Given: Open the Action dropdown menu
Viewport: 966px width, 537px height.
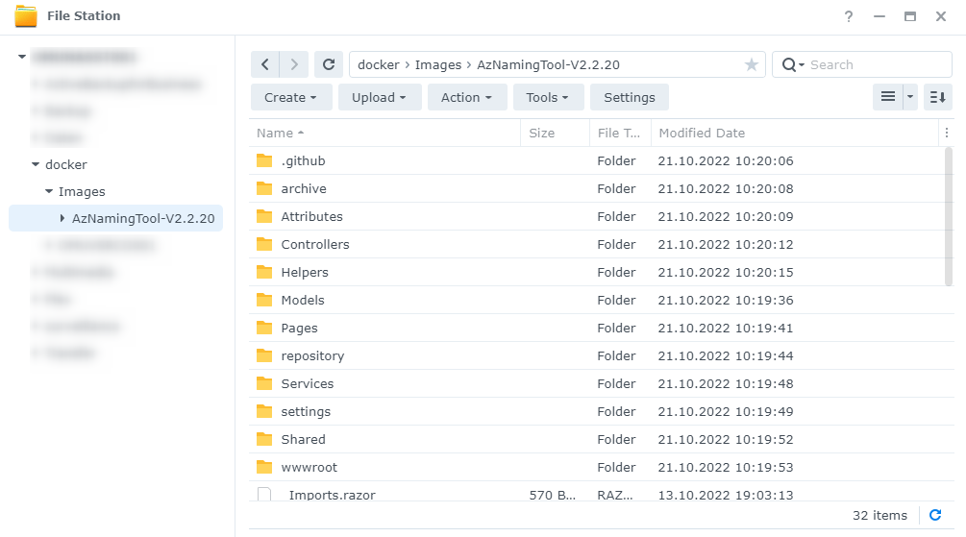Looking at the screenshot, I should (467, 97).
